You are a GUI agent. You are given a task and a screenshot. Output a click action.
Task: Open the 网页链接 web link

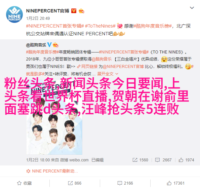(x=87, y=67)
